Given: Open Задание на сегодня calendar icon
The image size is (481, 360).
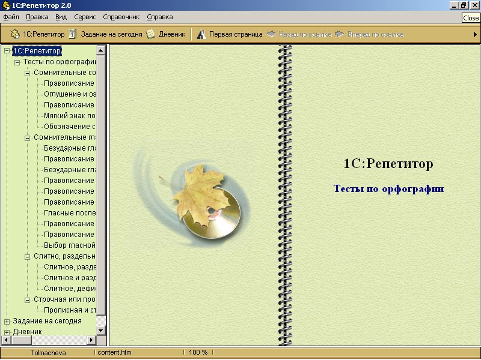Looking at the screenshot, I should click(x=73, y=34).
